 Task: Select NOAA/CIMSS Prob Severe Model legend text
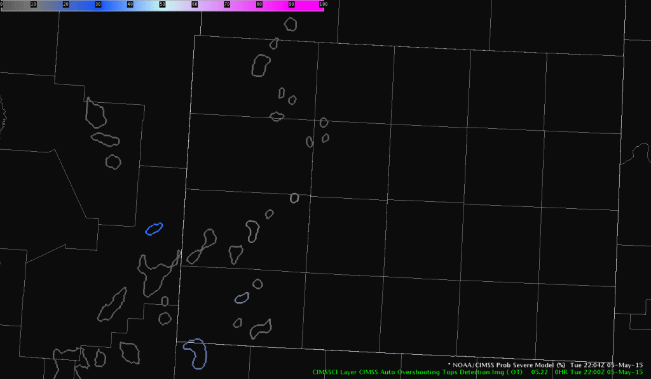click(x=502, y=365)
